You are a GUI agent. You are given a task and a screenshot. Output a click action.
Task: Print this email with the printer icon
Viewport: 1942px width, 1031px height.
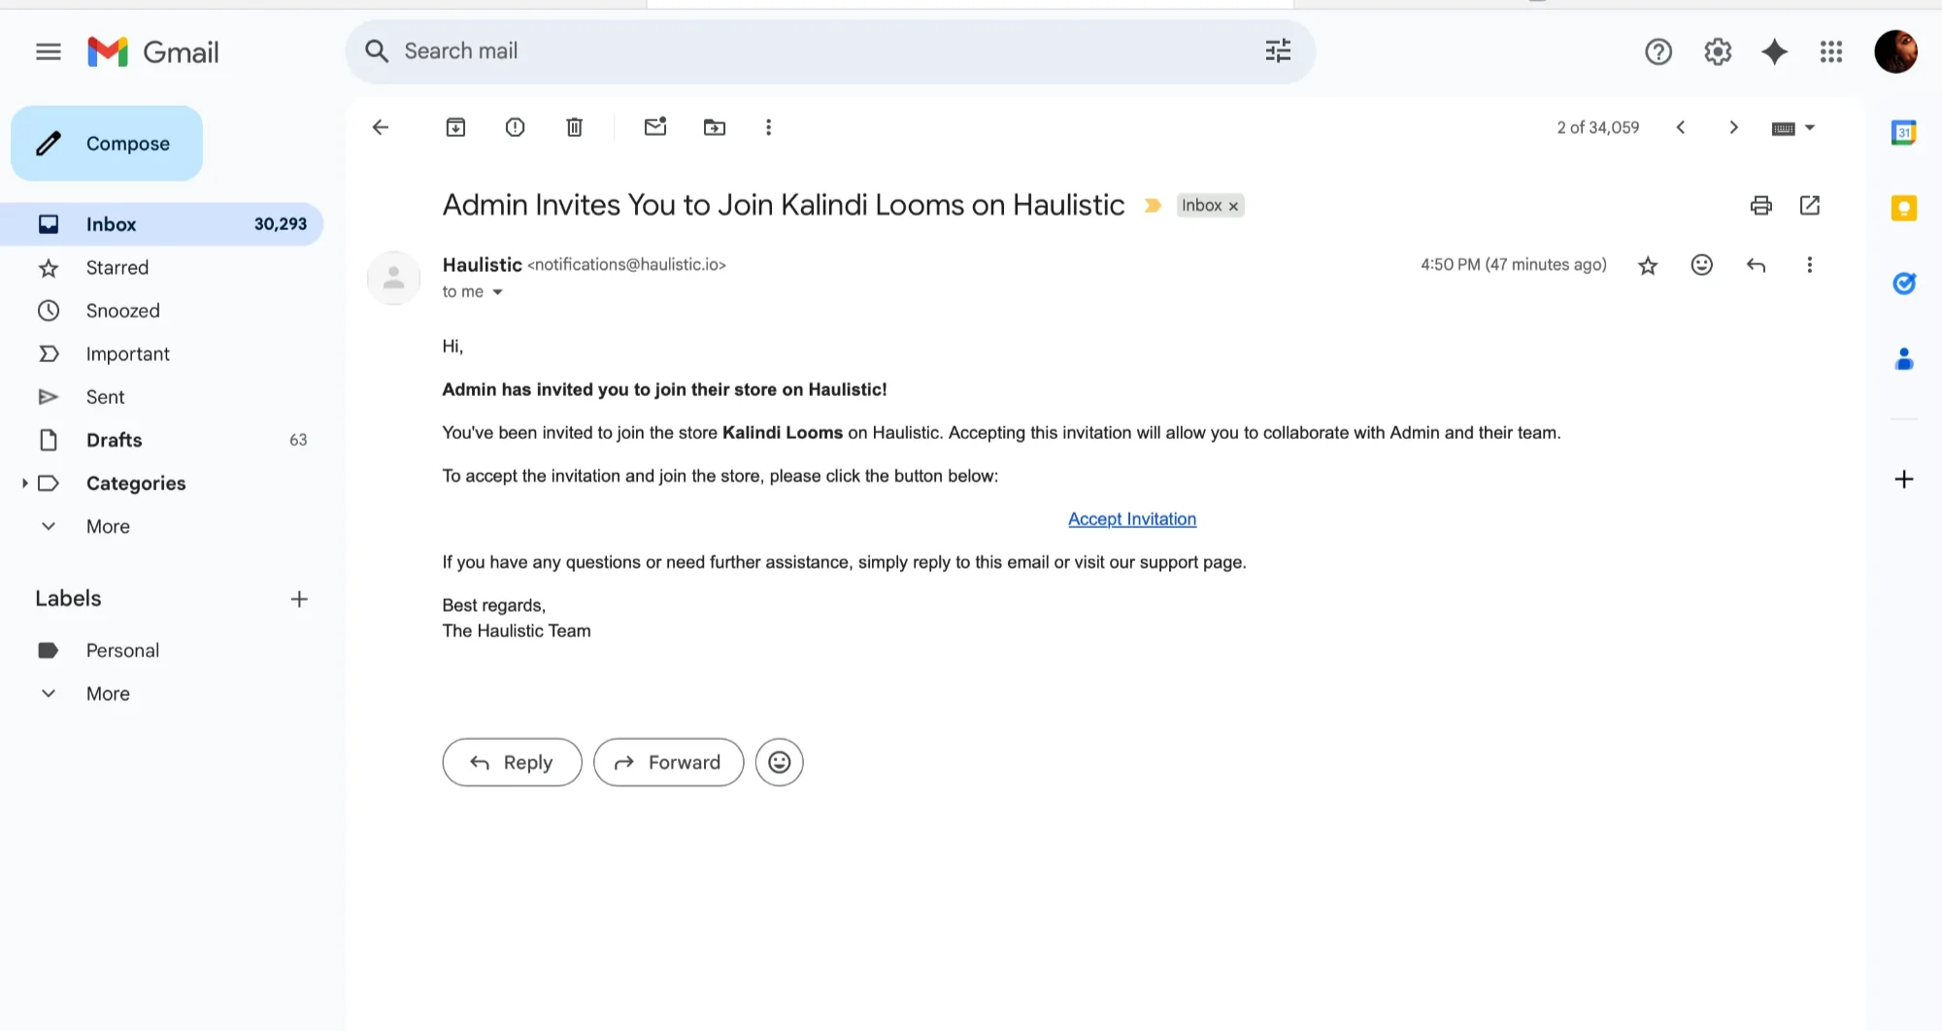(1760, 205)
